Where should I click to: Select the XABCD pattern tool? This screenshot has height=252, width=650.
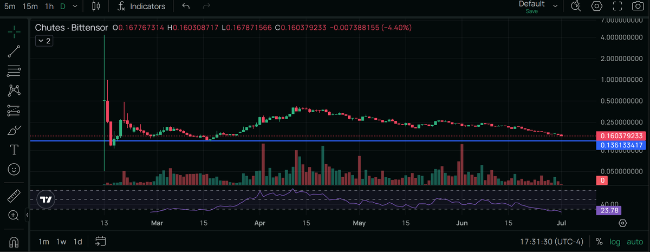[x=14, y=91]
